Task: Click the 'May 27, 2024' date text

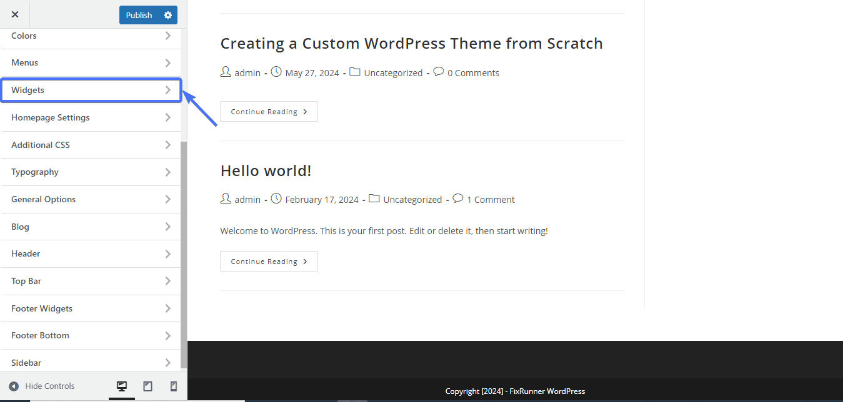Action: tap(312, 73)
